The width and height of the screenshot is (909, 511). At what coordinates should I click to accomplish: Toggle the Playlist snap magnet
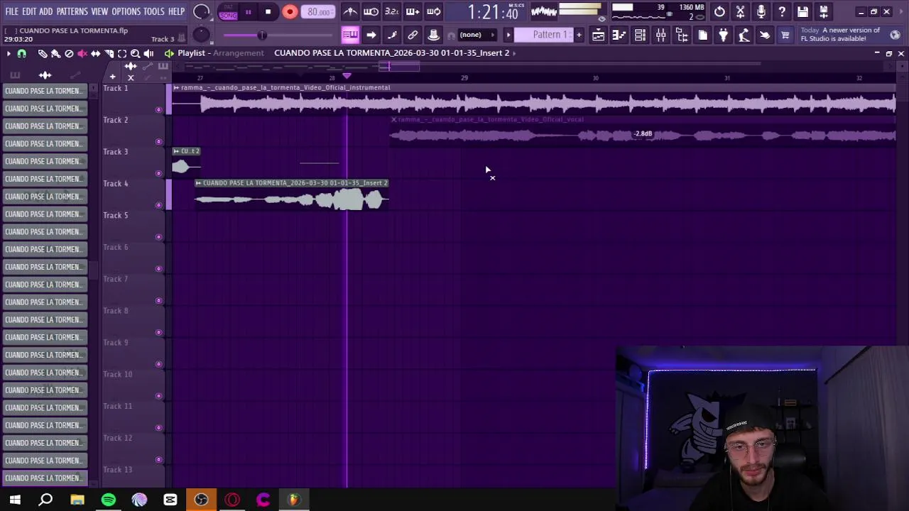click(21, 54)
